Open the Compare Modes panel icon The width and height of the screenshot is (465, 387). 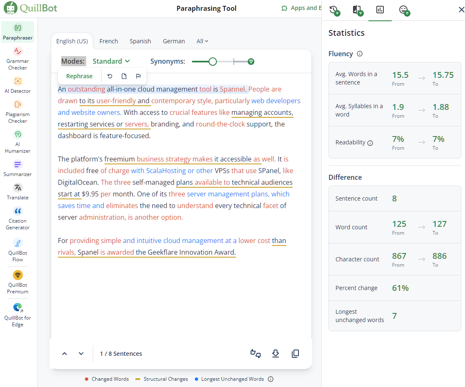coord(358,10)
